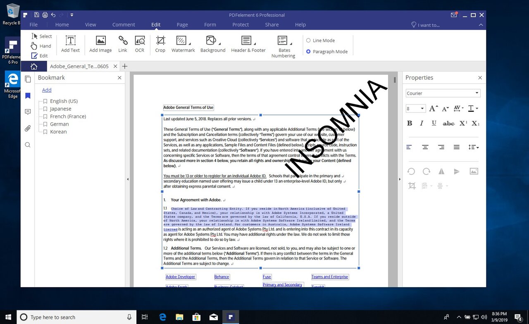
Task: Open the Page tab
Action: [x=182, y=25]
